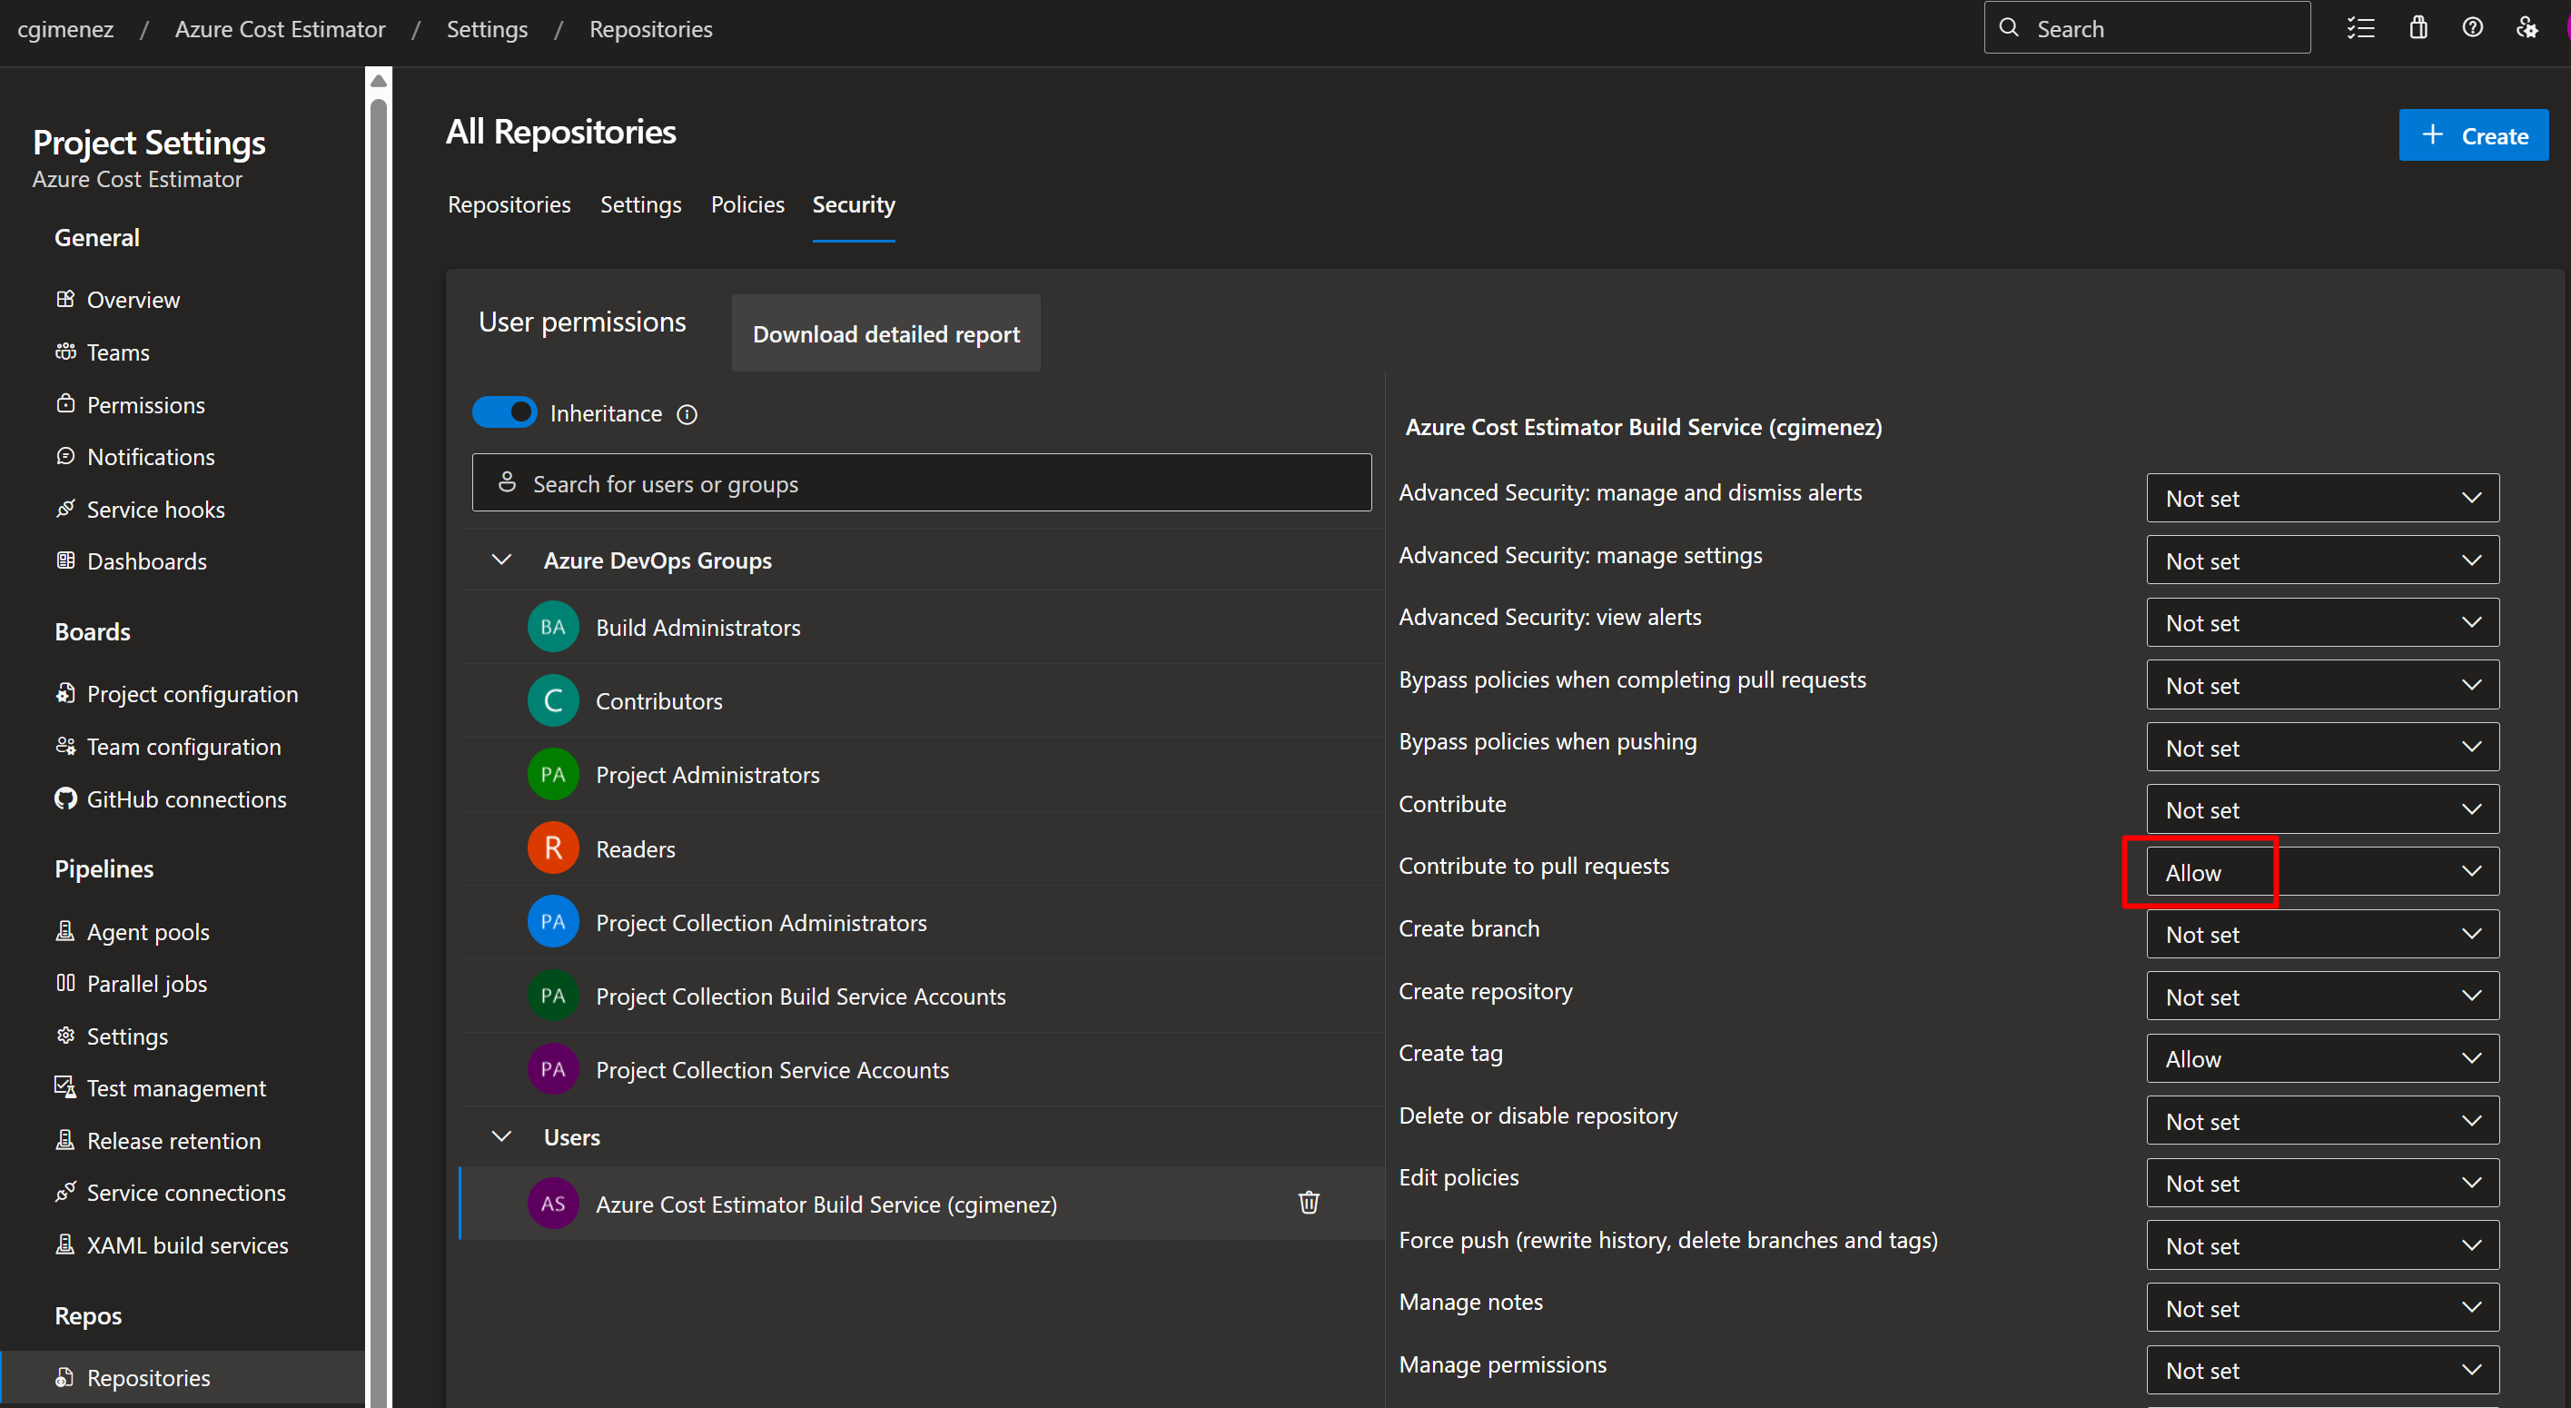Open user settings icon in header
Image resolution: width=2571 pixels, height=1408 pixels.
coord(2527,28)
